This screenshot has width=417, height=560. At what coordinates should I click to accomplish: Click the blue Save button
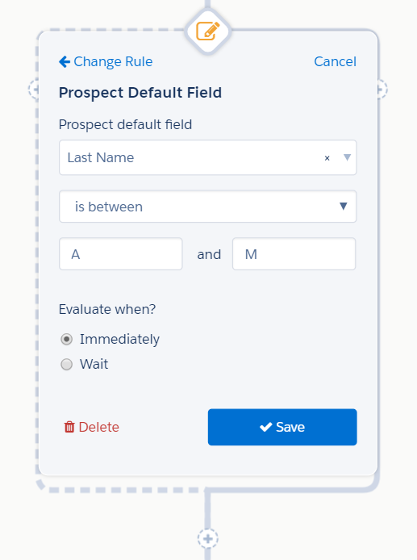tap(282, 427)
